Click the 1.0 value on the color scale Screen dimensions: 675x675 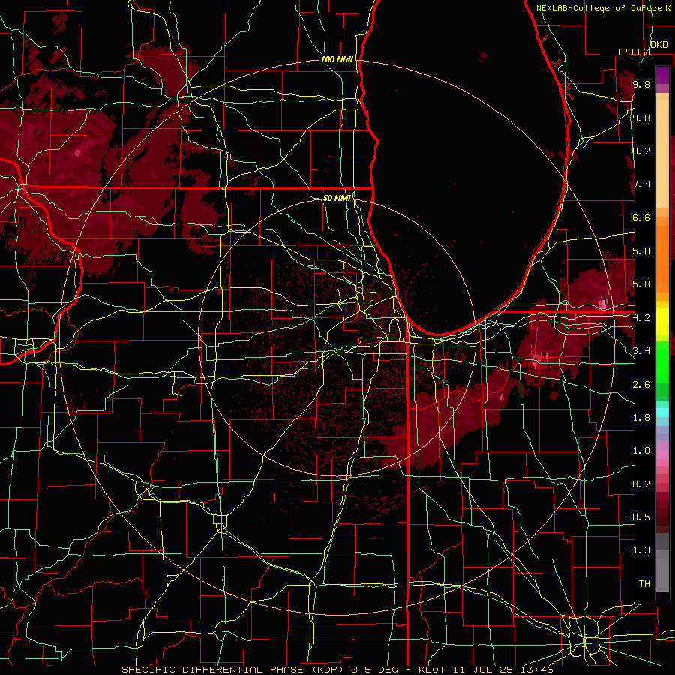pos(641,451)
